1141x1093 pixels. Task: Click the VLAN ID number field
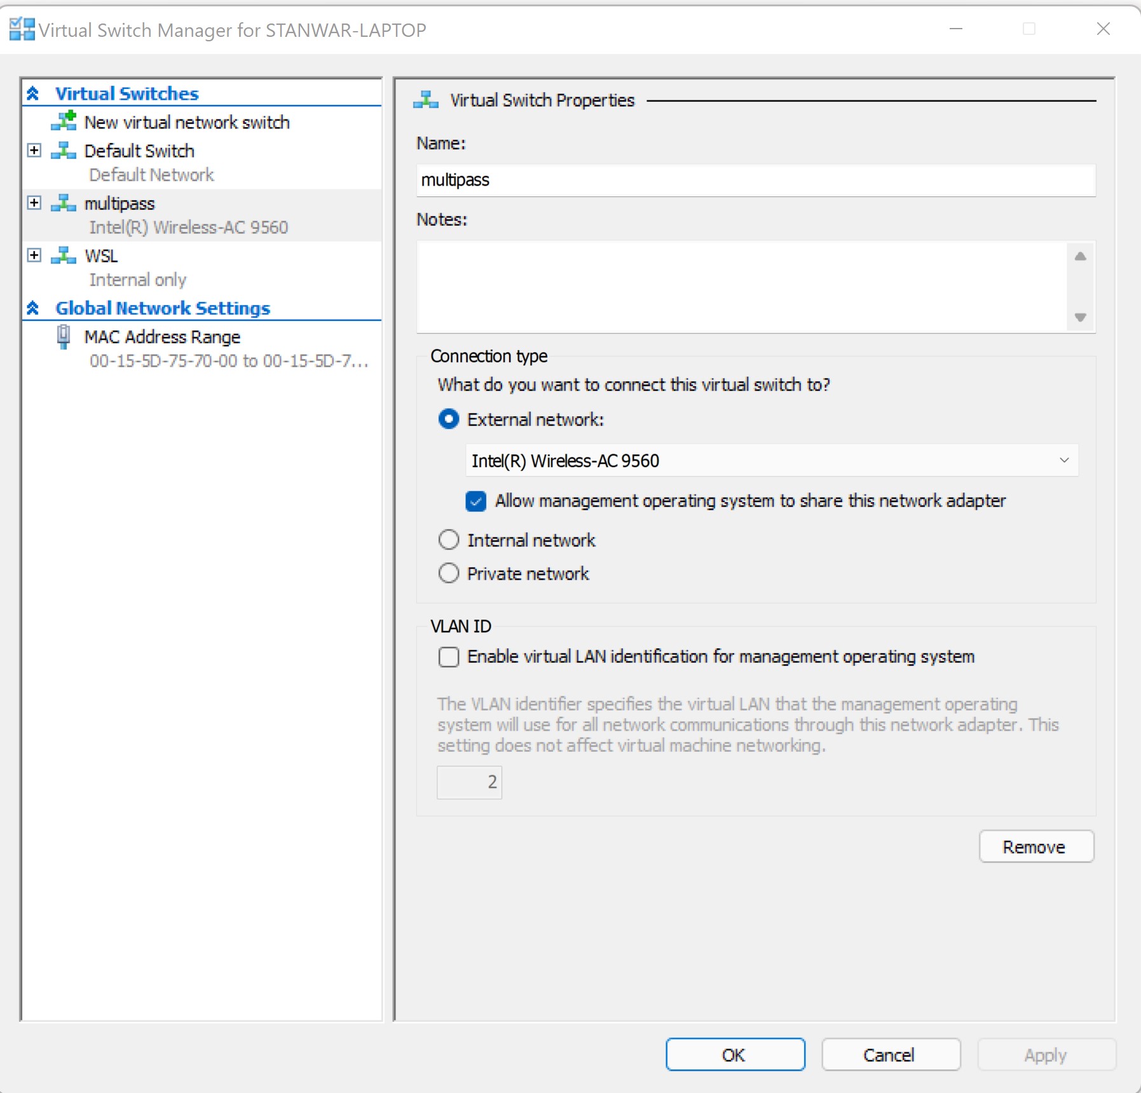point(469,782)
